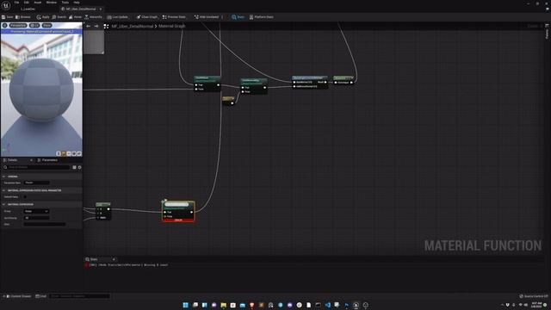Click MF_Uber_DetailNormal breadcrumb link

(132, 26)
